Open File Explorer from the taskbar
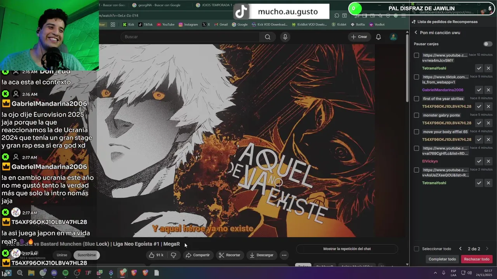 (x=31, y=273)
